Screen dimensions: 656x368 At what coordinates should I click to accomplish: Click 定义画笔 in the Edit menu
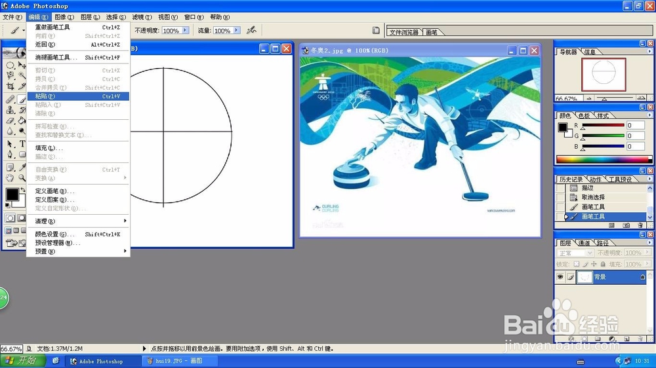coord(78,191)
